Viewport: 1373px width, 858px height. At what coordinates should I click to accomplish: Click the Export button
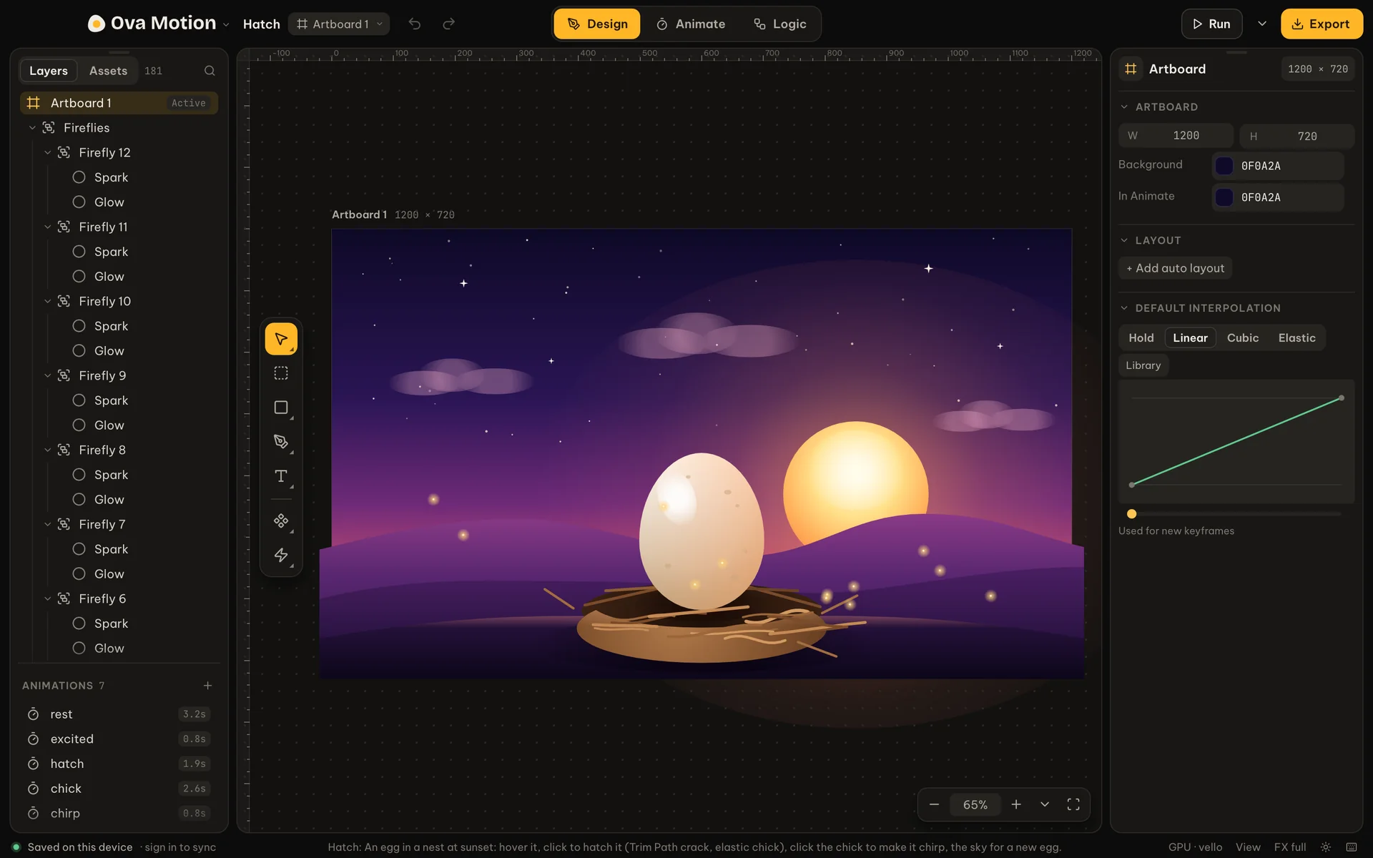coord(1322,24)
